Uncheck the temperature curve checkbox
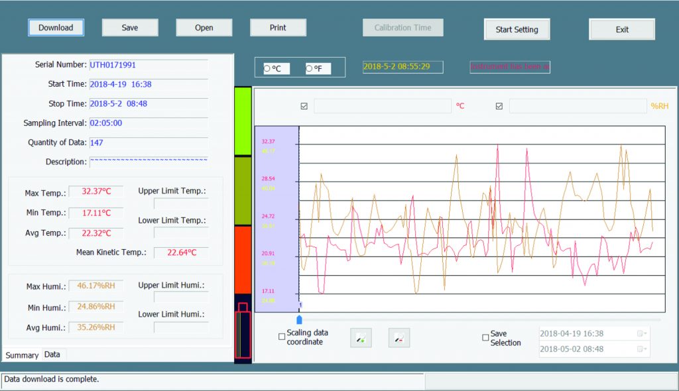The height and width of the screenshot is (391, 679). [304, 106]
